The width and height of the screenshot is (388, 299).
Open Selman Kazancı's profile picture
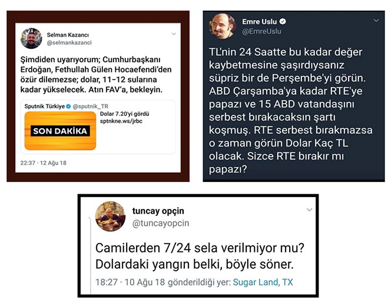click(31, 38)
